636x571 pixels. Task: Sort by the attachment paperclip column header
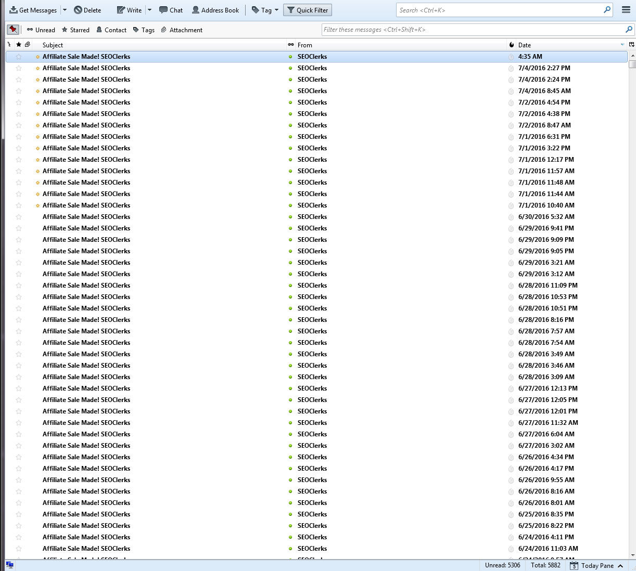coord(28,45)
